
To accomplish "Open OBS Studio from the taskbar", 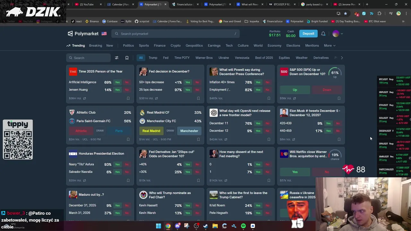I will 196,226.
